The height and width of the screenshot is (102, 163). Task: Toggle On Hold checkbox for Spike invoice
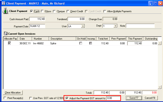pos(81,43)
